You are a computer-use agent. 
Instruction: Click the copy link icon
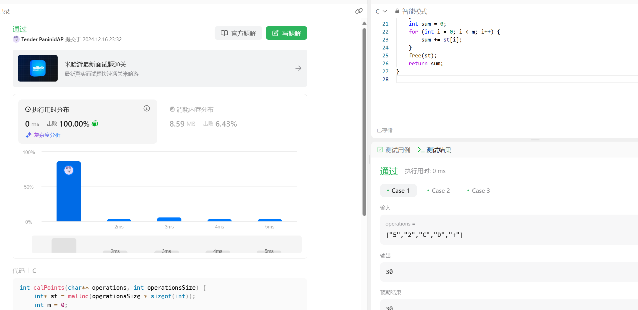[359, 11]
